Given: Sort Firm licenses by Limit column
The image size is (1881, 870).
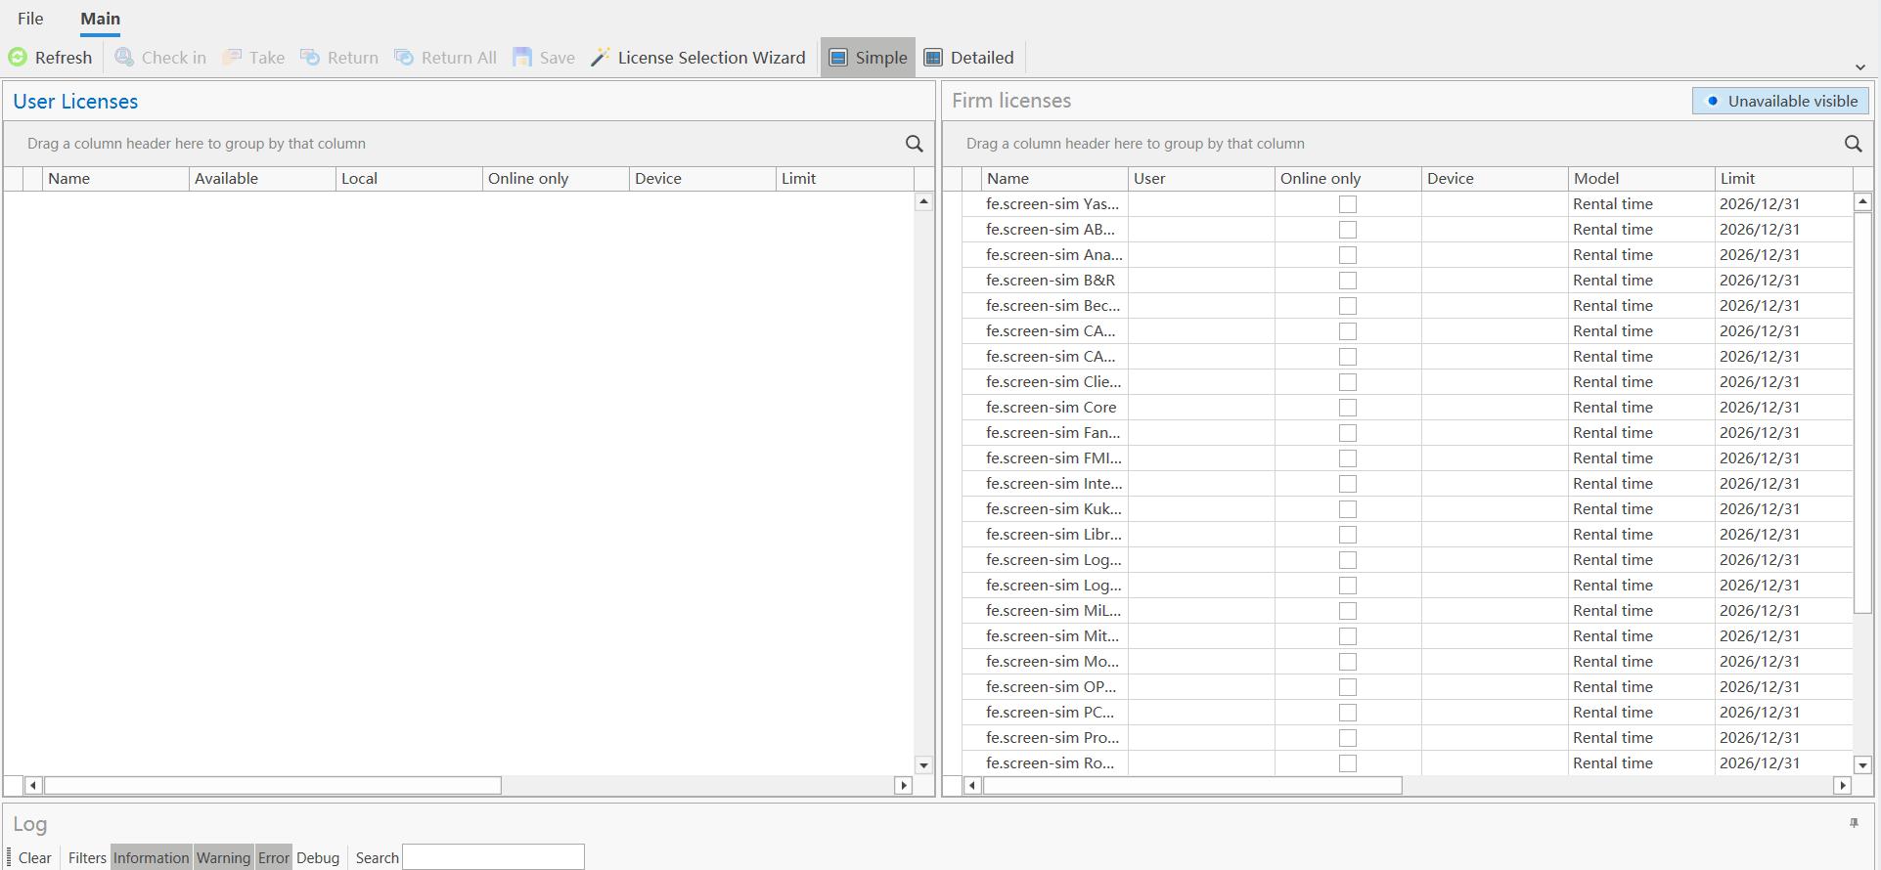Looking at the screenshot, I should 1784,179.
